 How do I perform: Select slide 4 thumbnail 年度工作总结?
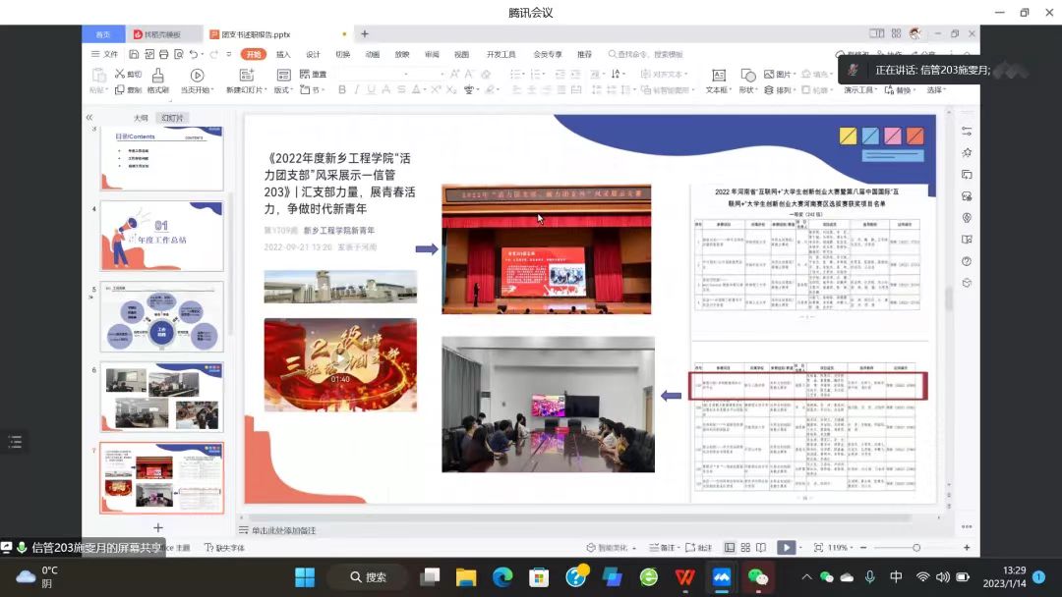click(x=162, y=236)
